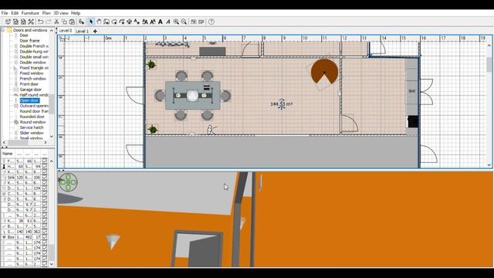Select Fixed window in the catalog tree

pos(32,73)
